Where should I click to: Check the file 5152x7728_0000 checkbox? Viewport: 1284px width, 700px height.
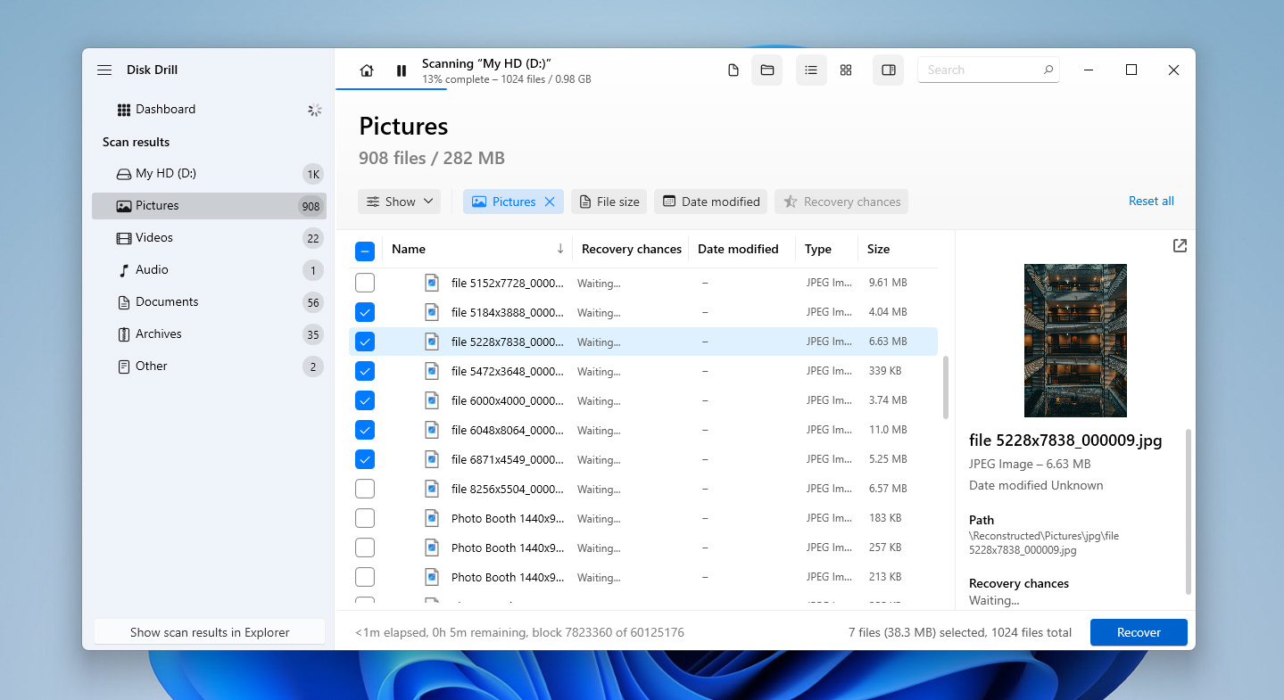[x=364, y=282]
